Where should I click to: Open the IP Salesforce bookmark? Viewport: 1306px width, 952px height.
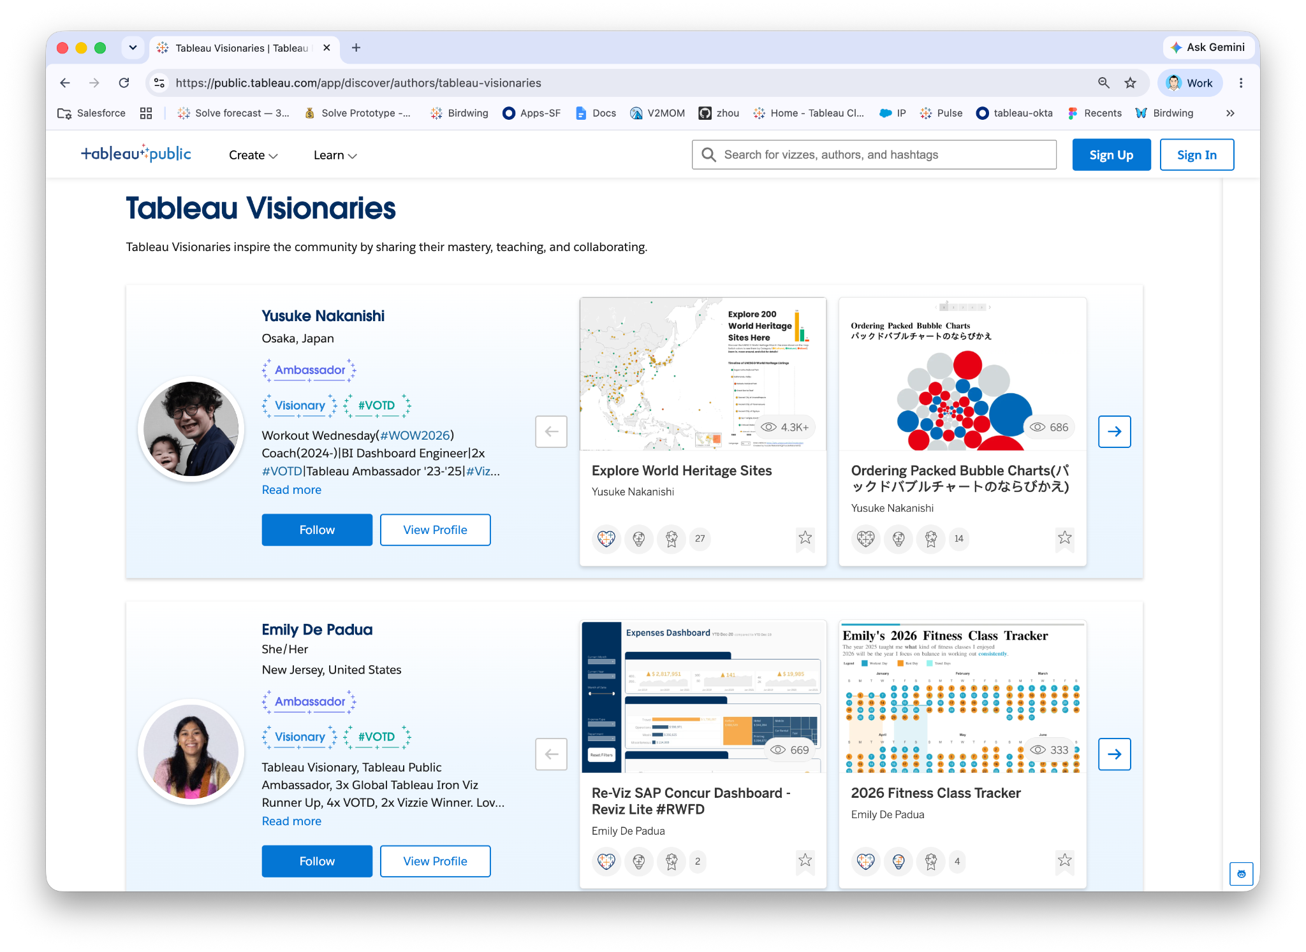893,113
